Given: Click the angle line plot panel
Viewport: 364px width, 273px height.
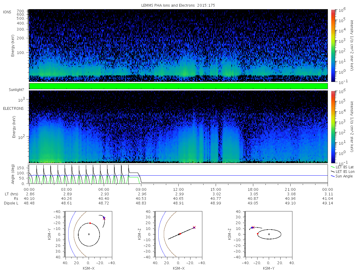Looking at the screenshot, I should [178, 174].
